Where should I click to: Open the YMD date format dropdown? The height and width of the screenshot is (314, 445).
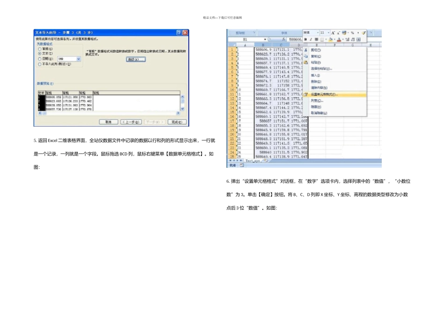78,59
